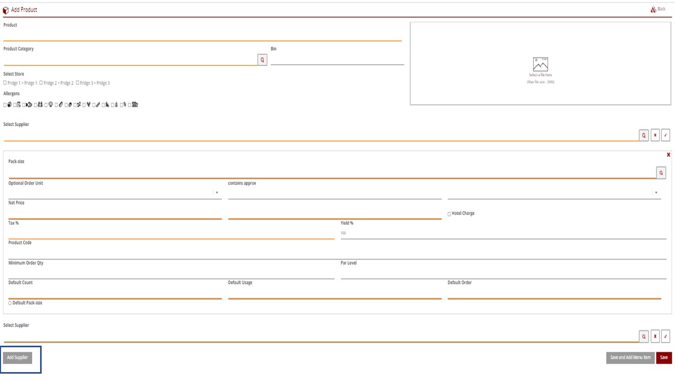
Task: Check the SO2 allergen checkbox
Action: (129, 104)
